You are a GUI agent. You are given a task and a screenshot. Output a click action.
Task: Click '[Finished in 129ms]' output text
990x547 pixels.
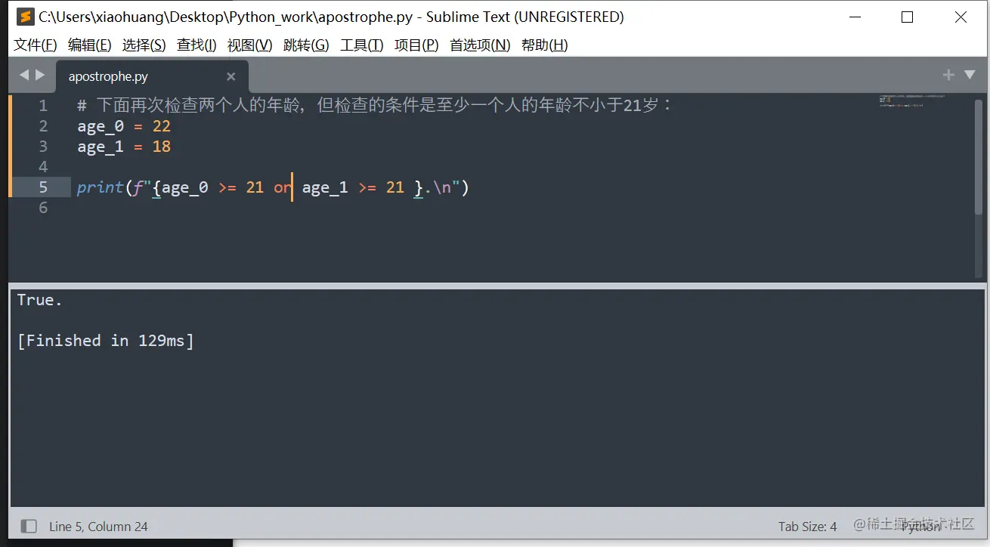tap(105, 341)
